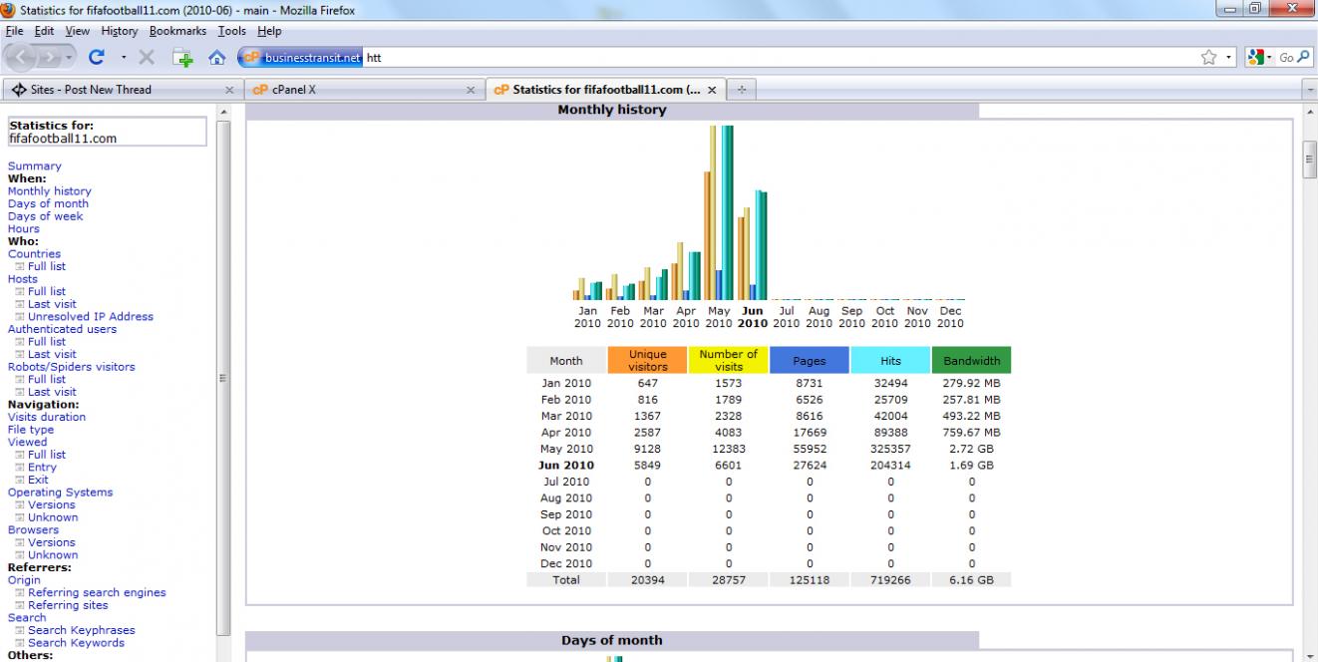Click the Reload page icon
The height and width of the screenshot is (662, 1318).
click(x=98, y=58)
